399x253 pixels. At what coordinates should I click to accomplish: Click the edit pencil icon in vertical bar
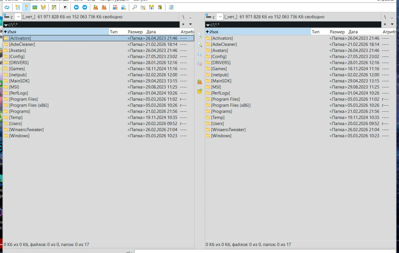pyautogui.click(x=199, y=45)
